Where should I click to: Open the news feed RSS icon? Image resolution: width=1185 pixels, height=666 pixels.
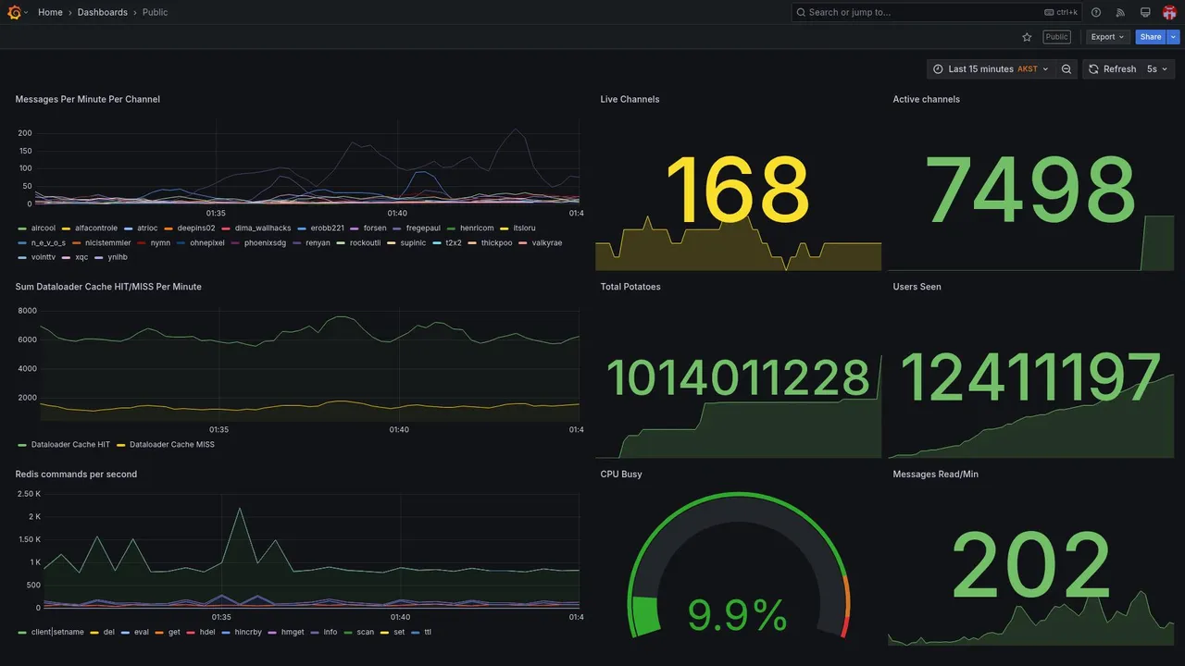(1120, 12)
